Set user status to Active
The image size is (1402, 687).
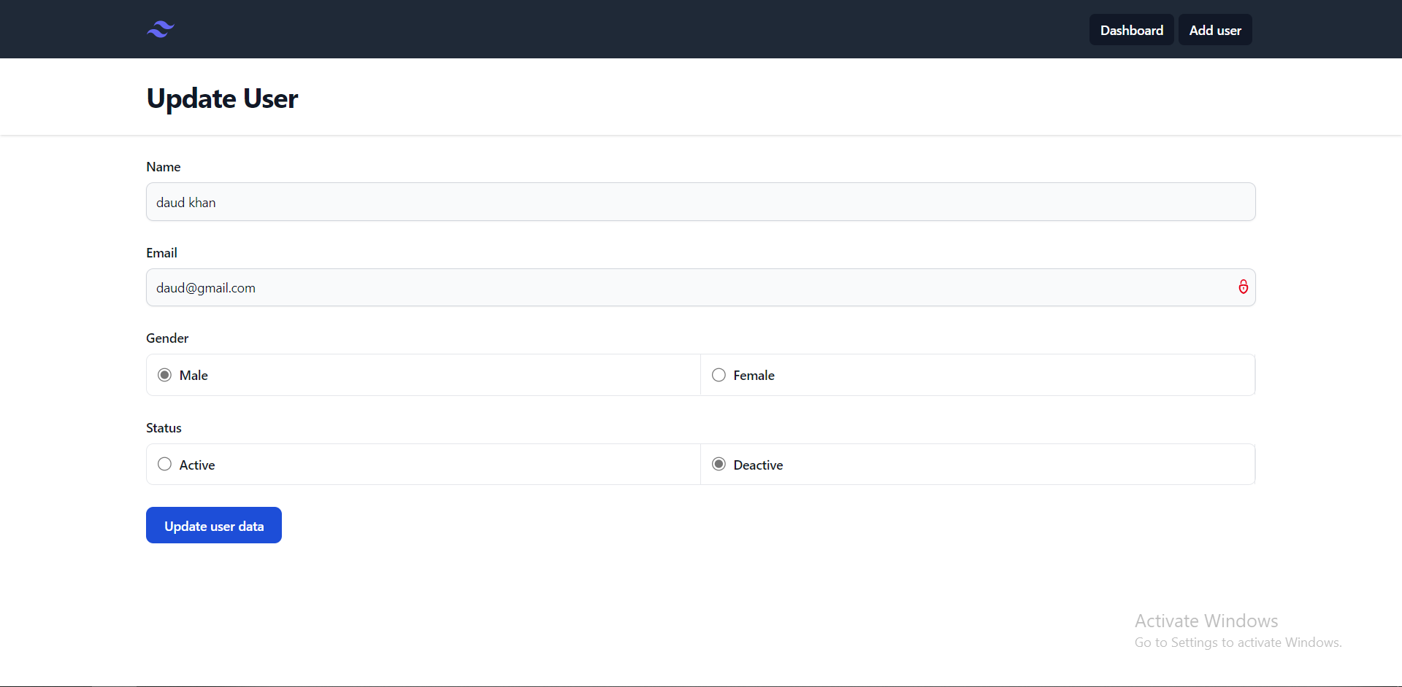pyautogui.click(x=164, y=464)
